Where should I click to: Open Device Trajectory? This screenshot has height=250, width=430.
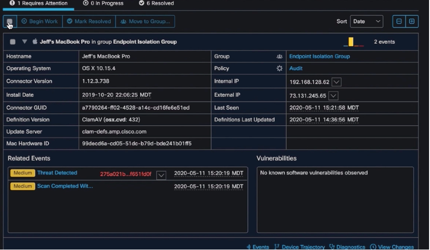(300, 247)
